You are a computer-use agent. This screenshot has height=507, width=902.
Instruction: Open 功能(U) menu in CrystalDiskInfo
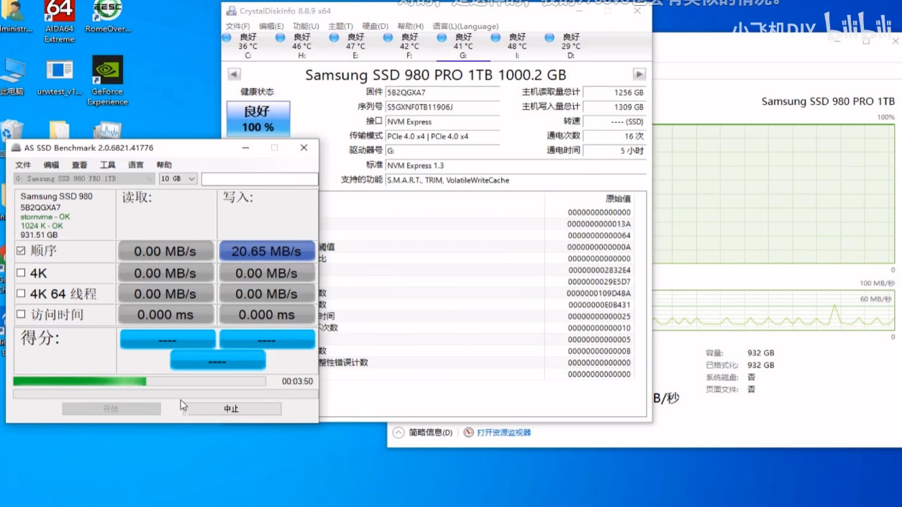tap(306, 26)
